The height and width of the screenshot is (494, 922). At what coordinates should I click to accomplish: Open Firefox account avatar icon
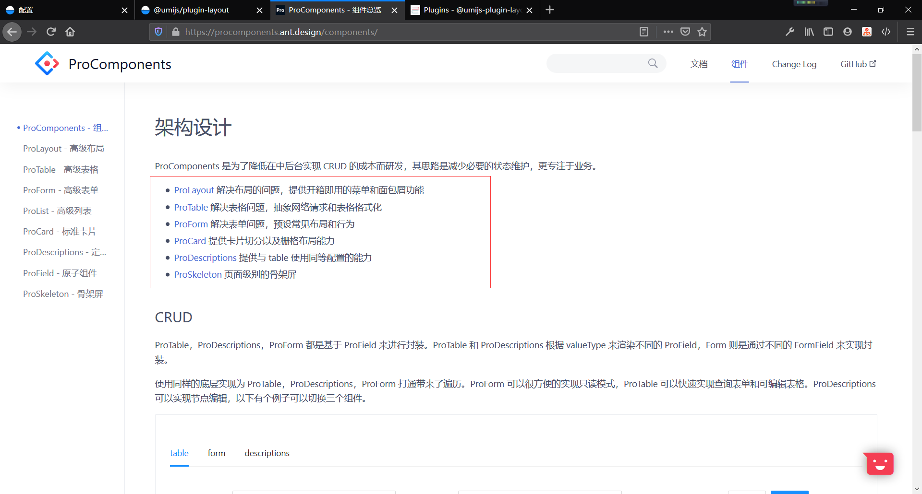[848, 32]
